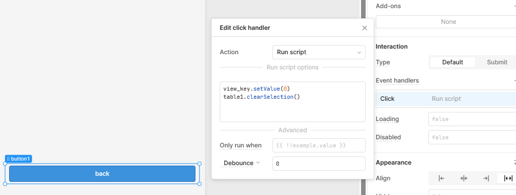Click the Interaction section heading
The height and width of the screenshot is (195, 516).
click(391, 47)
